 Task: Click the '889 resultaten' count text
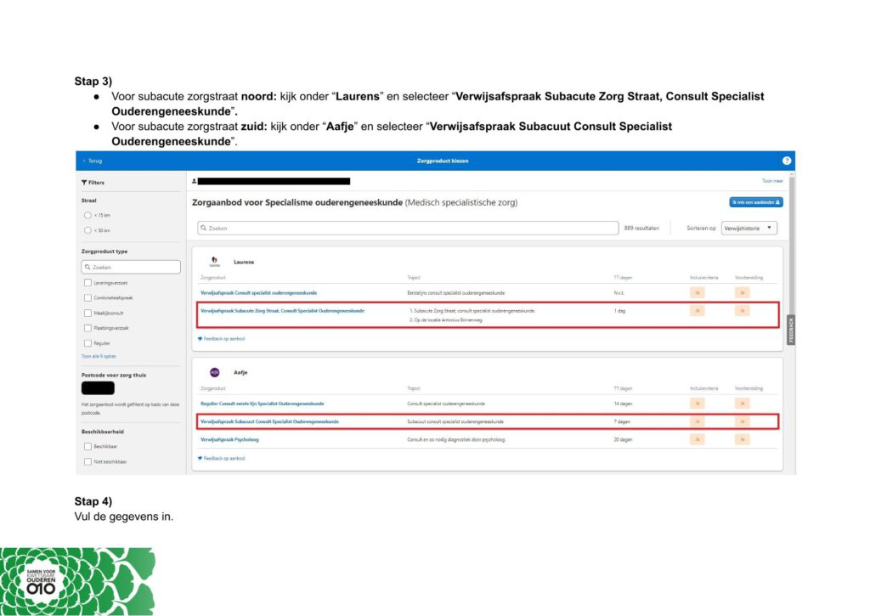pos(641,228)
